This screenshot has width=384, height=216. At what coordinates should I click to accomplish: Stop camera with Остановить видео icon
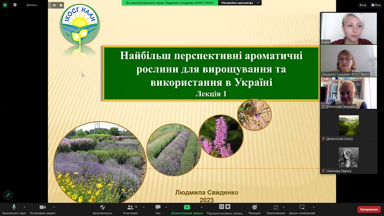(x=43, y=207)
